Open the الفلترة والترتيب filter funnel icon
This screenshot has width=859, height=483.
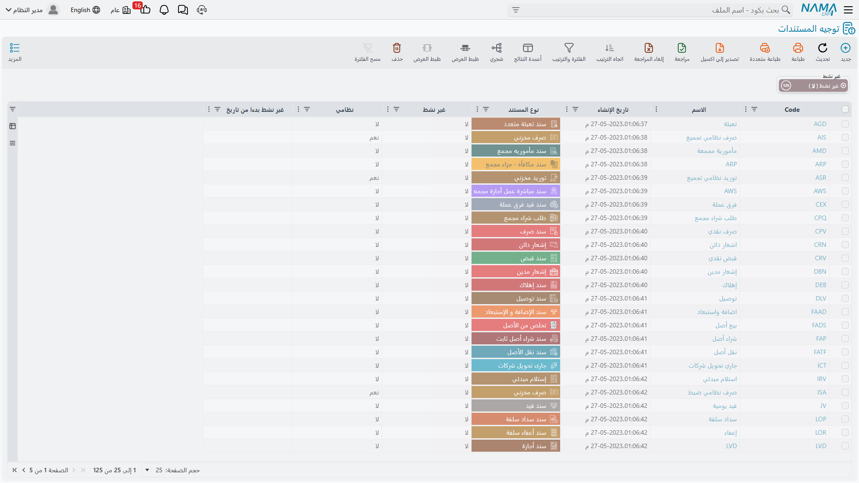coord(569,48)
